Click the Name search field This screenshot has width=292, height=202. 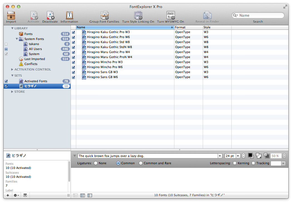pyautogui.click(x=258, y=15)
